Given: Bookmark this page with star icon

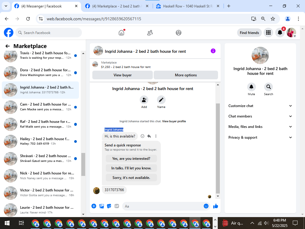Looking at the screenshot, I should click(x=273, y=19).
